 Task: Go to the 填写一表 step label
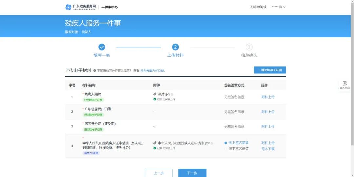[102, 55]
